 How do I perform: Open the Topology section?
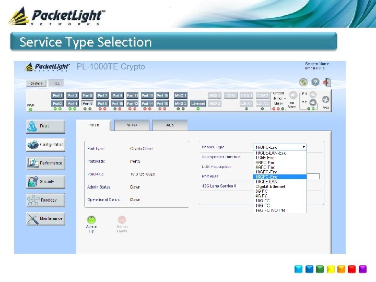point(45,200)
